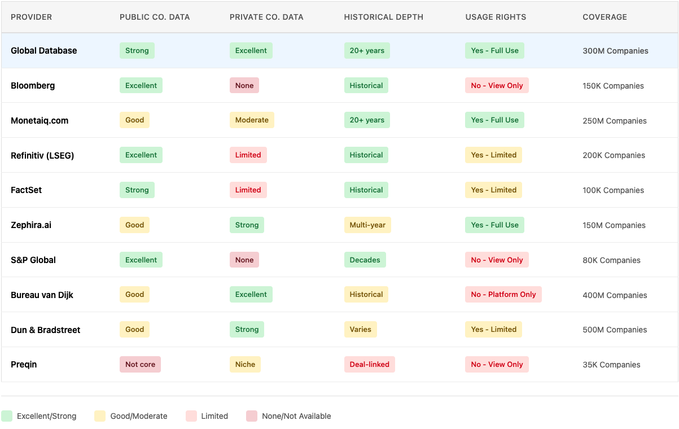Click the Public Co. Data column header

(155, 17)
